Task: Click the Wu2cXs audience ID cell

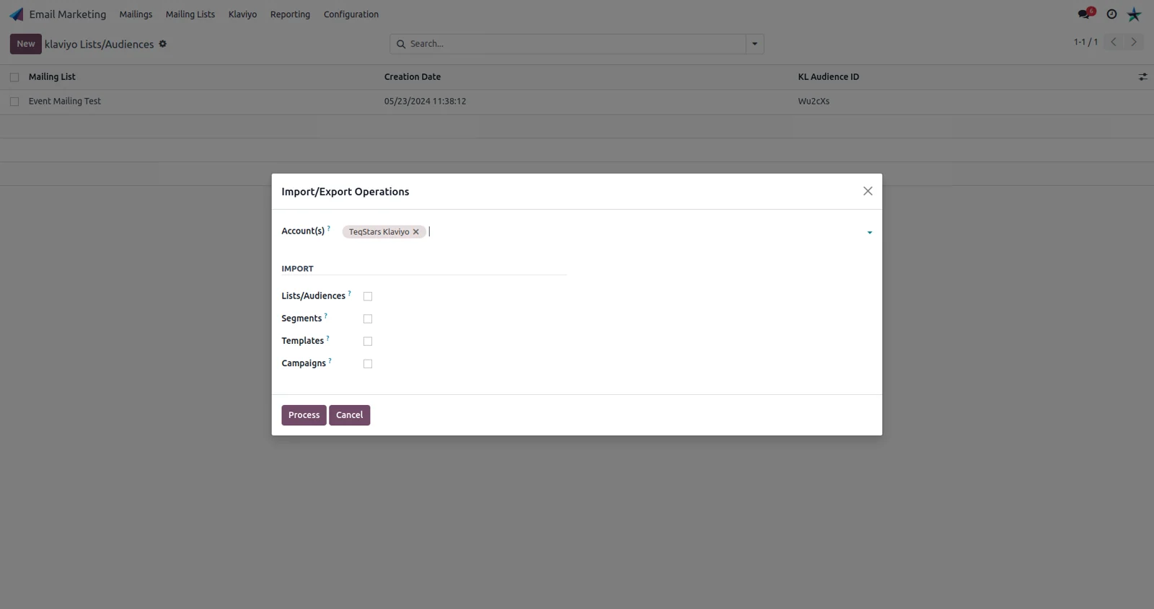Action: [814, 102]
